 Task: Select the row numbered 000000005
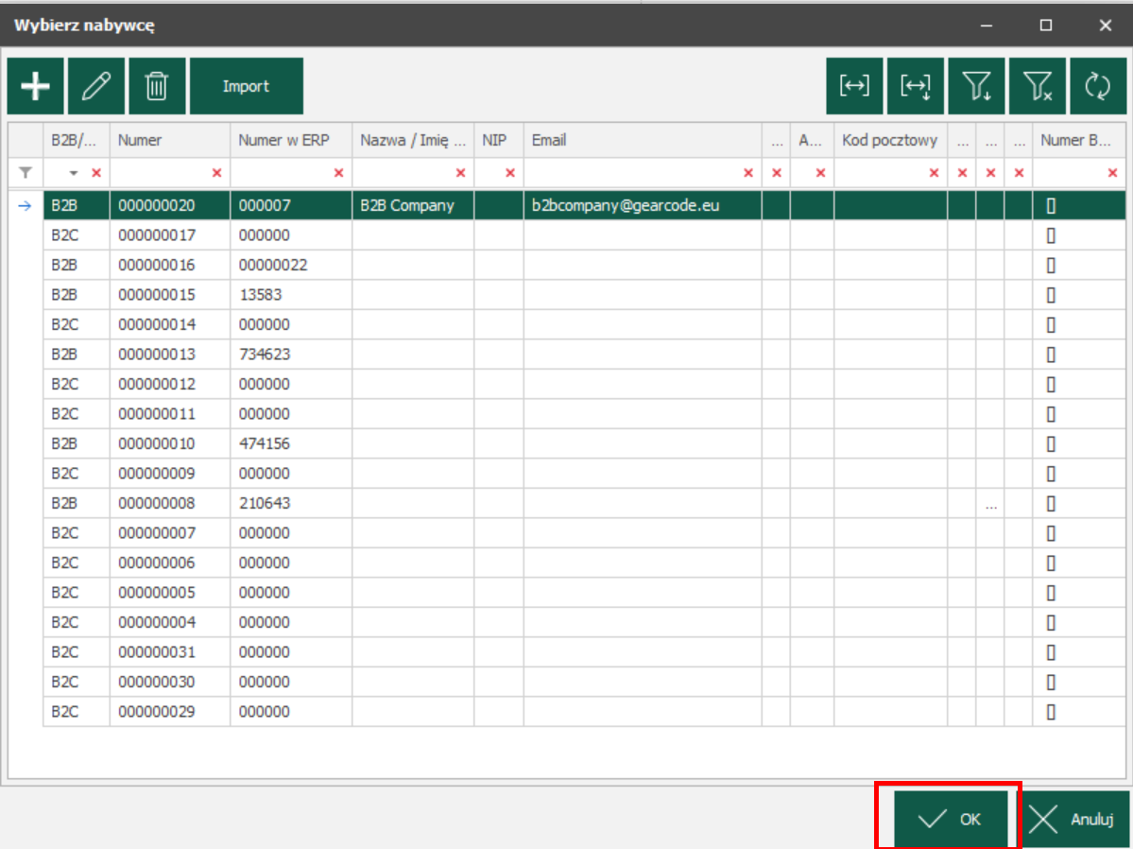584,592
